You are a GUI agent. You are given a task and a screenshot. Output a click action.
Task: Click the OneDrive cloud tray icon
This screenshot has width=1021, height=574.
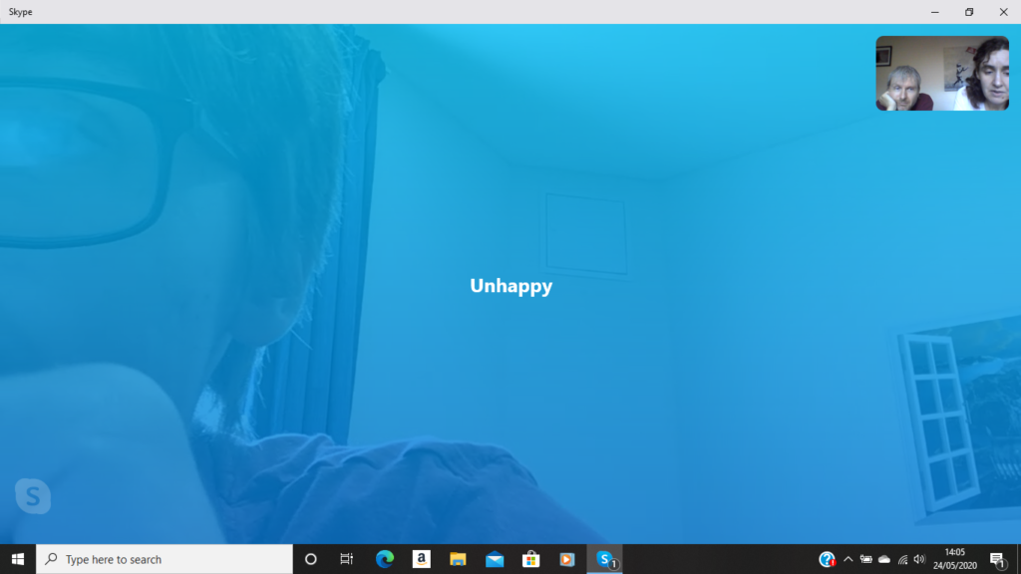pyautogui.click(x=884, y=559)
